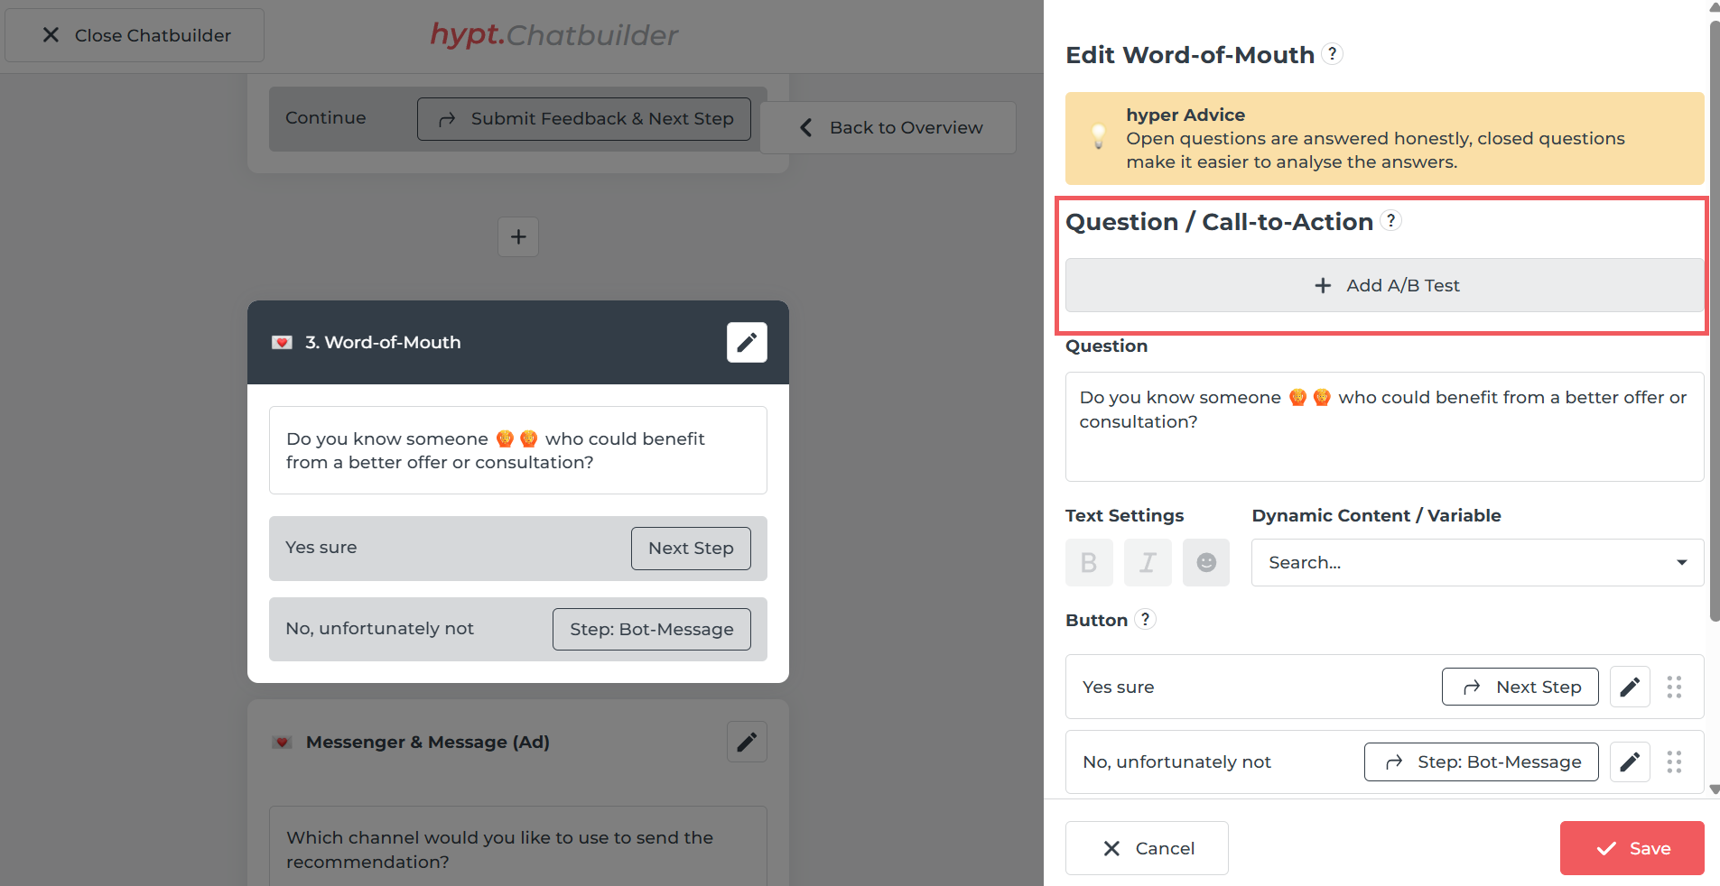
Task: Click the hypt.Chatbuilder logo
Action: point(553,35)
